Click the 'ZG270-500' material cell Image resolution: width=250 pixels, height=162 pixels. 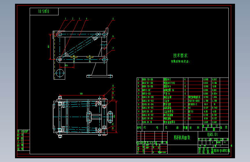coord(194,101)
